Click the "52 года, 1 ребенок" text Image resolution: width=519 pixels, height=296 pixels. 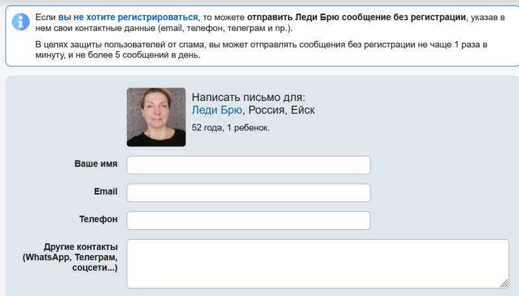[230, 128]
